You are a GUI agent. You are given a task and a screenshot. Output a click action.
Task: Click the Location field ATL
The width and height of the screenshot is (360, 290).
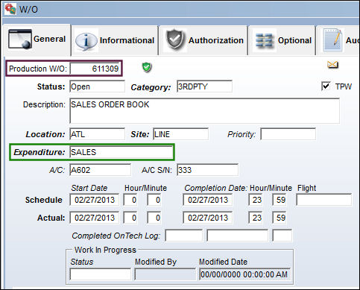[98, 134]
